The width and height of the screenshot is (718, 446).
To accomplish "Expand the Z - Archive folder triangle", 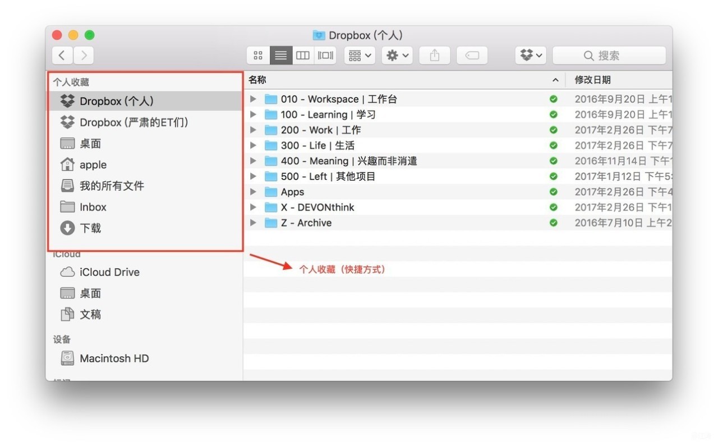I will pos(253,223).
